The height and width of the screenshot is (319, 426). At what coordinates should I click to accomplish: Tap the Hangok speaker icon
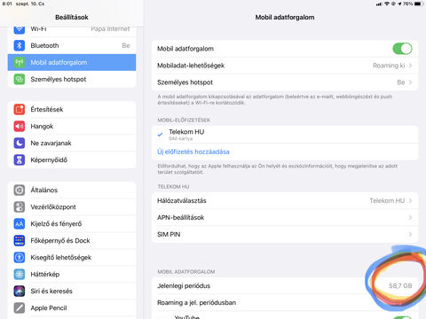pyautogui.click(x=20, y=126)
